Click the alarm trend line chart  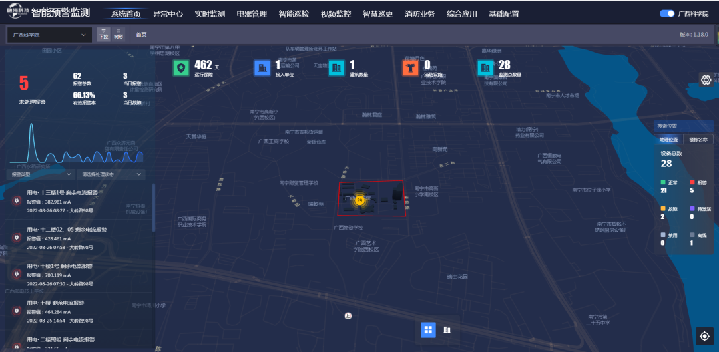point(77,143)
